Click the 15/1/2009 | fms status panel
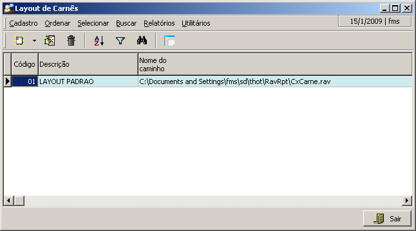This screenshot has height=231, width=416. click(x=375, y=21)
